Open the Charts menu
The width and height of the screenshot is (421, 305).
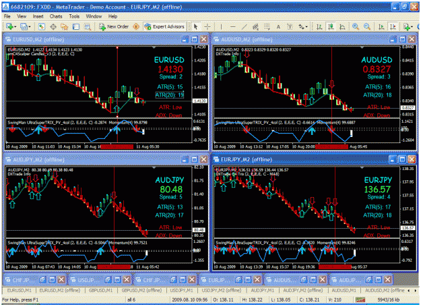[x=56, y=16]
